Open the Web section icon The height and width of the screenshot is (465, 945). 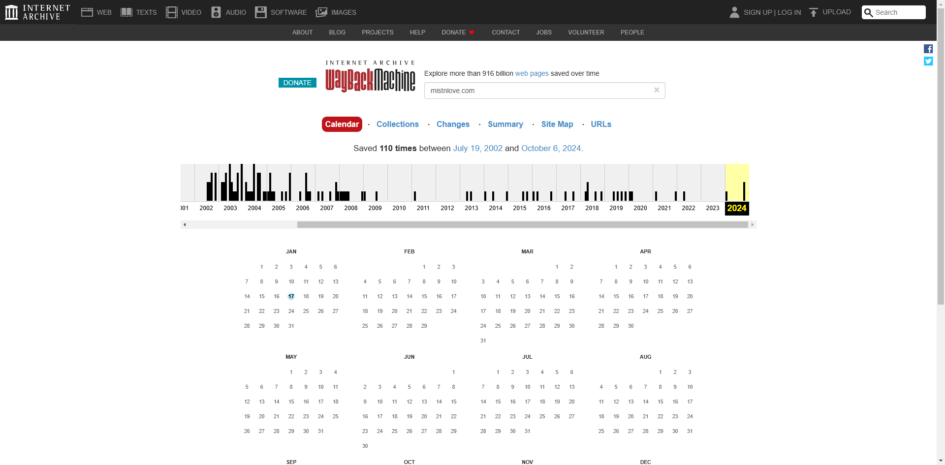(87, 12)
